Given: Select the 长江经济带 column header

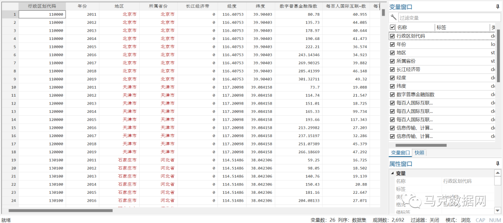Looking at the screenshot, I should pos(197,7).
